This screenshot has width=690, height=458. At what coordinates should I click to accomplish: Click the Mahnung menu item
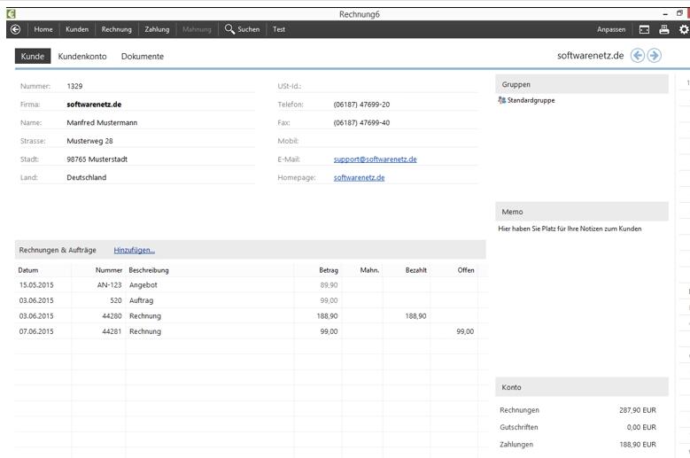pyautogui.click(x=197, y=29)
